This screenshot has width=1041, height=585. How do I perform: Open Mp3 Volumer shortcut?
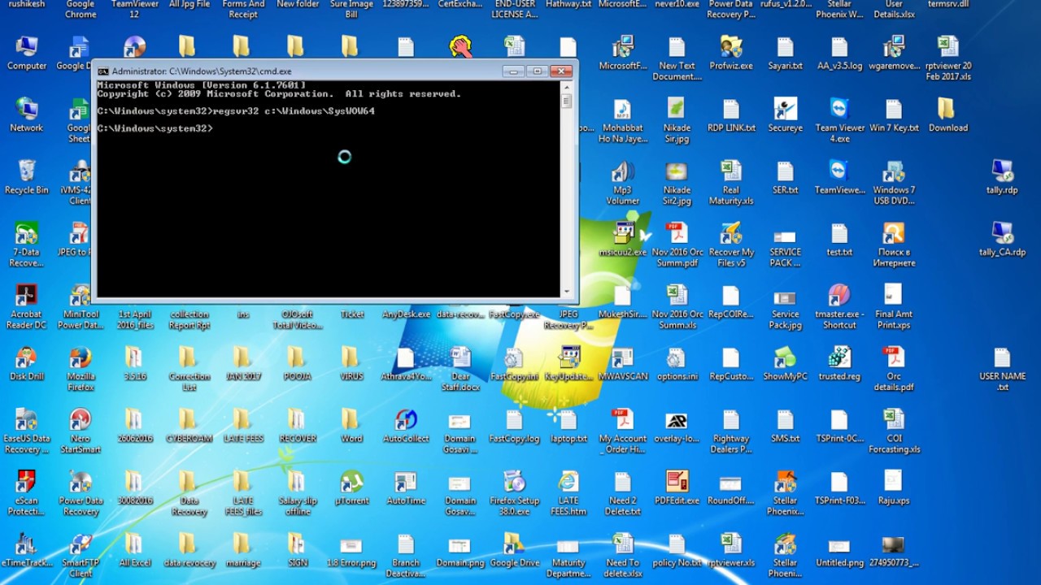pyautogui.click(x=622, y=182)
